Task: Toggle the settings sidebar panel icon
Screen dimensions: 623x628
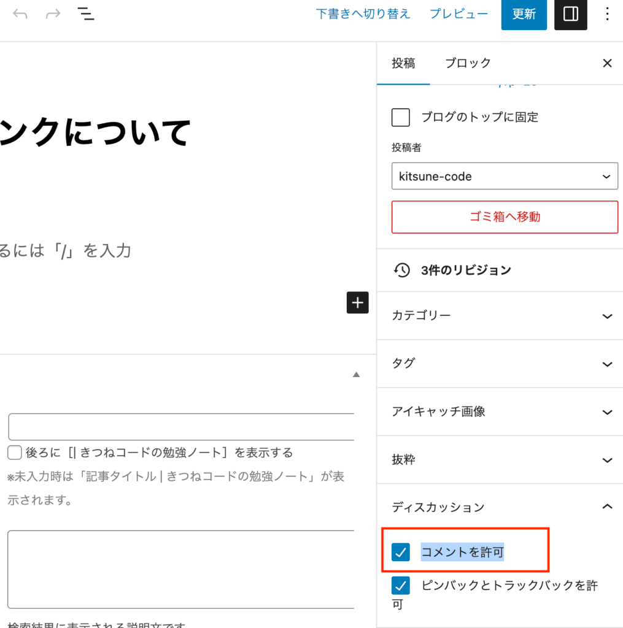Action: click(x=570, y=15)
